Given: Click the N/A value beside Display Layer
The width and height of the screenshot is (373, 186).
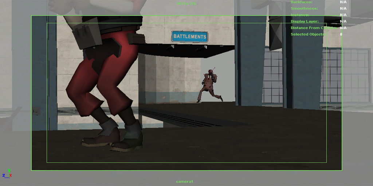Looking at the screenshot, I should coord(343,21).
